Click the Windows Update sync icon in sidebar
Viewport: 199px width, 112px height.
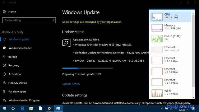(x=4, y=39)
